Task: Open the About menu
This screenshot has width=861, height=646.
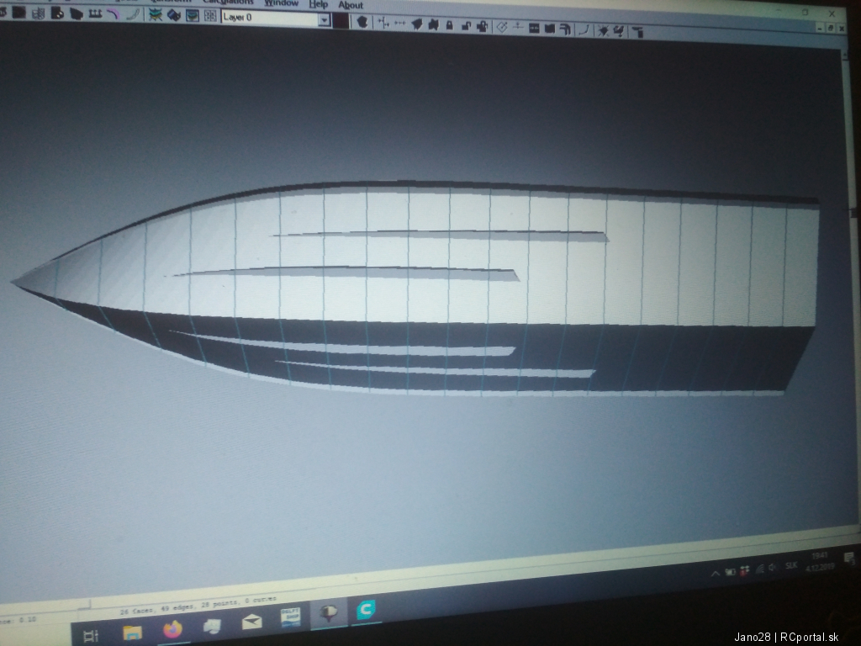Action: (x=351, y=6)
